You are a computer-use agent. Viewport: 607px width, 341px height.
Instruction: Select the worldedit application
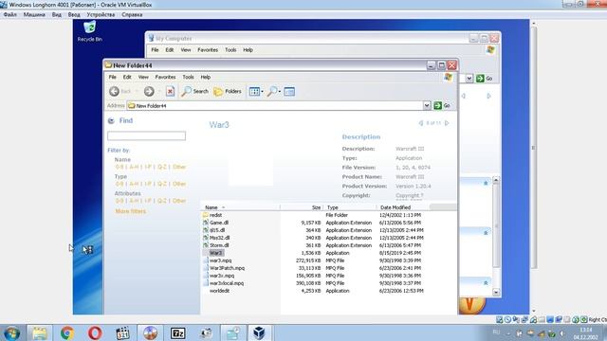pos(219,291)
